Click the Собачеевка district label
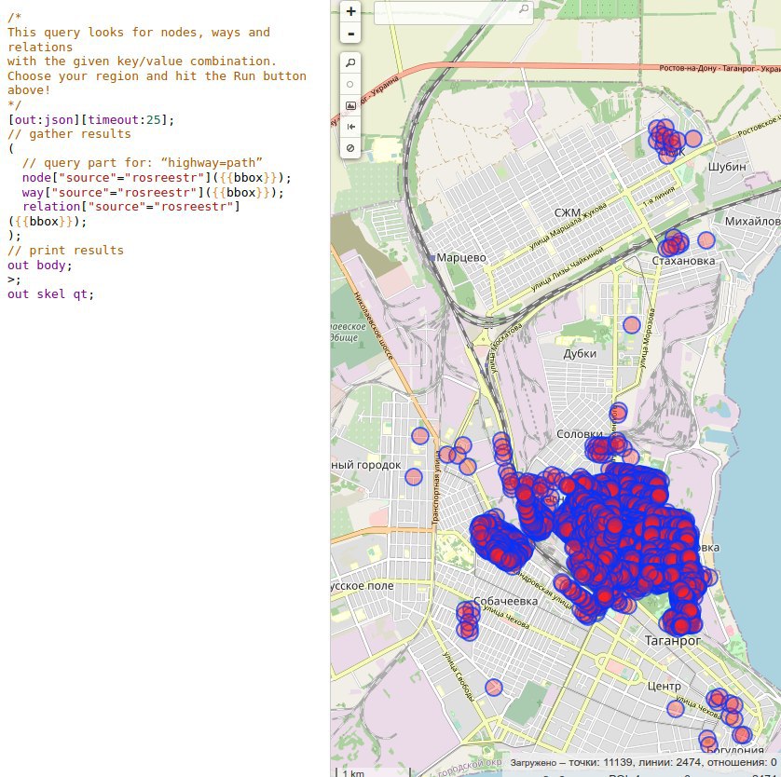The width and height of the screenshot is (781, 777). [x=505, y=601]
